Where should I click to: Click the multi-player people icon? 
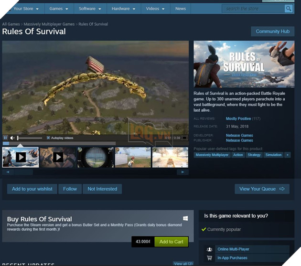(209, 249)
